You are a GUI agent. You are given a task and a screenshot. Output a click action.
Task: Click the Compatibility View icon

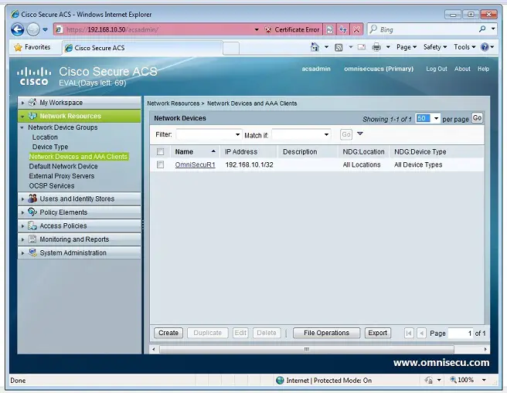point(329,29)
